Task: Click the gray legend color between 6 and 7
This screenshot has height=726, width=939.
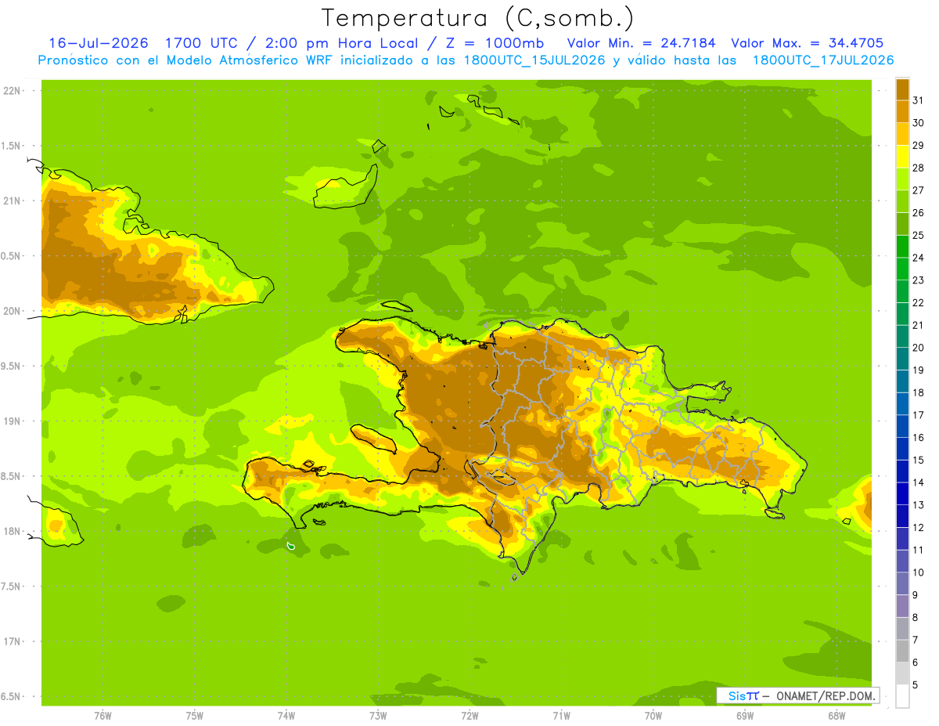Action: pyautogui.click(x=902, y=651)
